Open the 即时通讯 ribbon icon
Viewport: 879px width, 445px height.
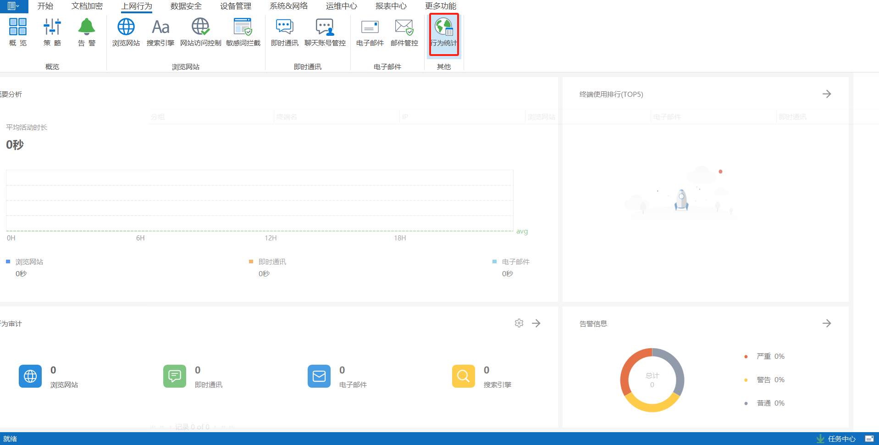(x=284, y=32)
